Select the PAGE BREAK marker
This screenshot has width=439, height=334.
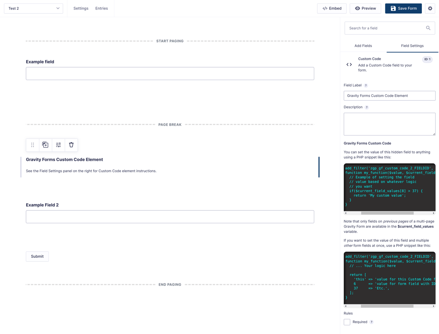pyautogui.click(x=170, y=125)
